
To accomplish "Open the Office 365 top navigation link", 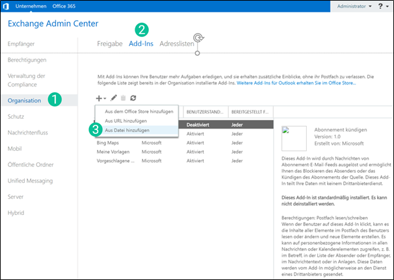I will tap(64, 6).
